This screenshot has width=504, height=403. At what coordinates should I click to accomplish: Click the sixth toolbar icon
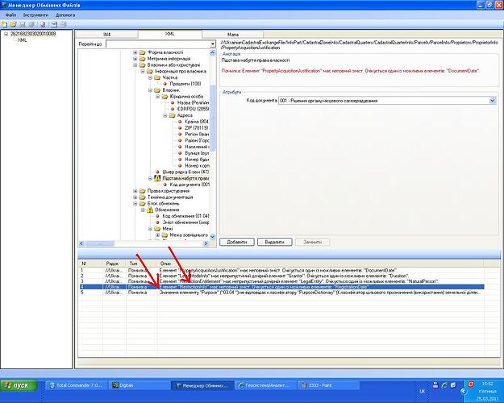pyautogui.click(x=54, y=24)
